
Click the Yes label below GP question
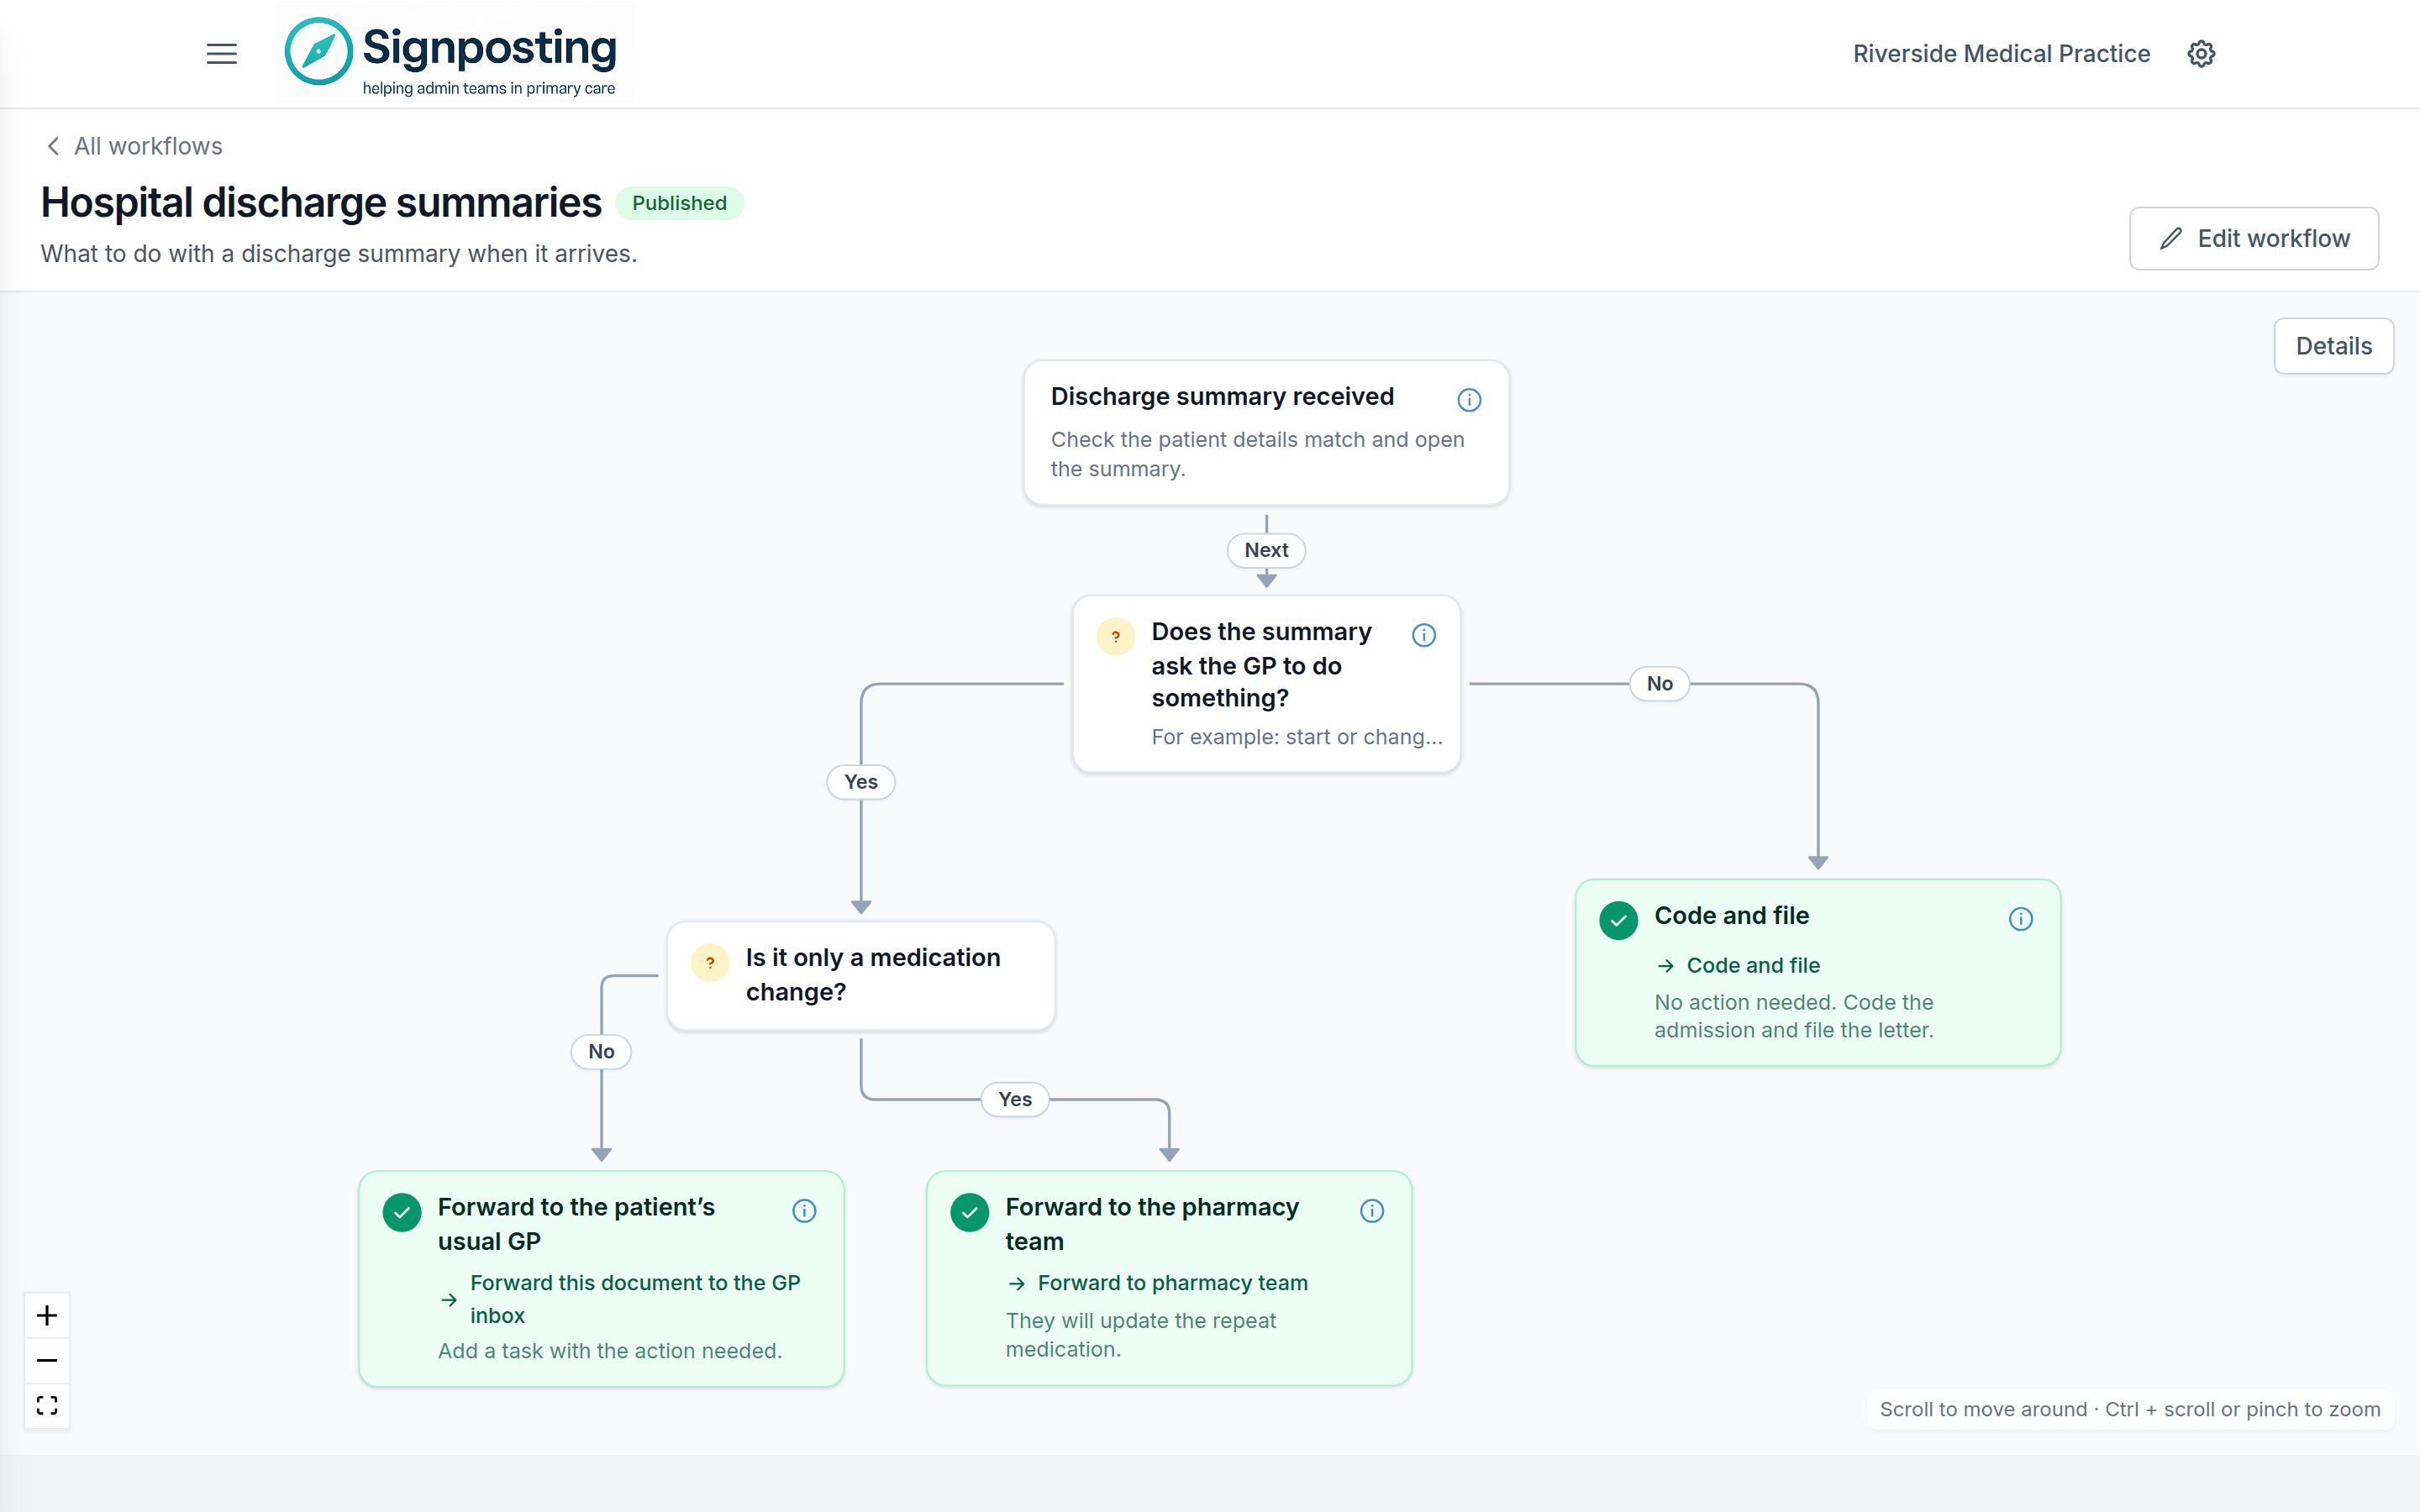(x=861, y=782)
